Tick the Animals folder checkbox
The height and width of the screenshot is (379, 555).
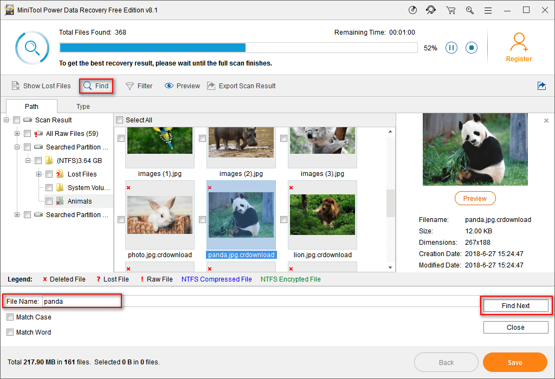[49, 201]
